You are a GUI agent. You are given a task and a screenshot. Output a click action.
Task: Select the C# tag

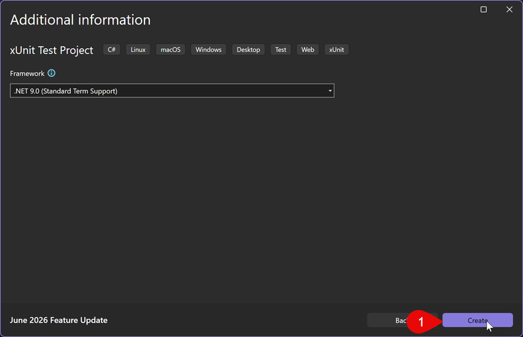coord(112,50)
